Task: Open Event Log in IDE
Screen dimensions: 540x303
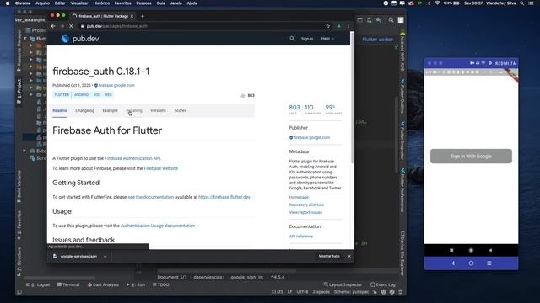Action: pyautogui.click(x=382, y=284)
